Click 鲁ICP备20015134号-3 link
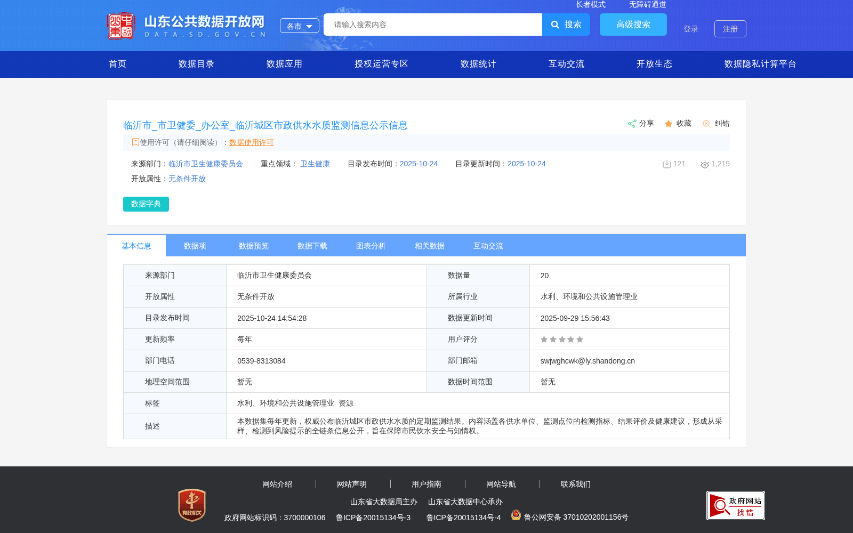 (x=373, y=518)
